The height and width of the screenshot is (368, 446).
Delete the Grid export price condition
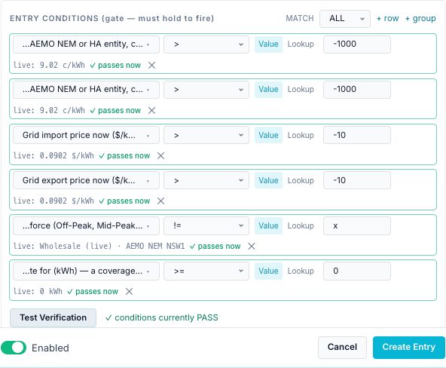pos(160,201)
